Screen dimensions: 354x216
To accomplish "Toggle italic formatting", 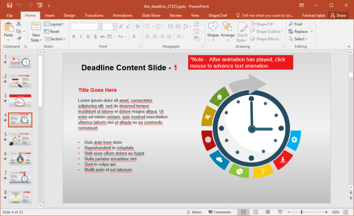I will (80, 36).
